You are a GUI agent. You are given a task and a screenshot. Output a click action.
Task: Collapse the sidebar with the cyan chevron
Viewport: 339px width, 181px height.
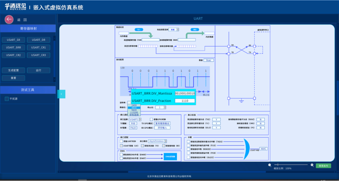(61, 94)
